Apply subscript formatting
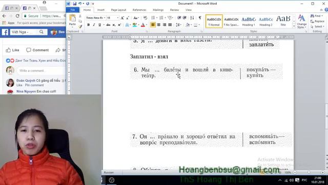Screen dimensions: 328x185 tap(114, 25)
